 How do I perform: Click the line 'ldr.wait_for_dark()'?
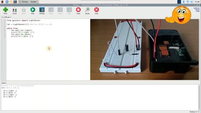21,34
